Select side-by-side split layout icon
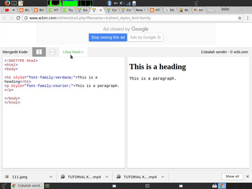 [39, 52]
